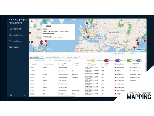Collapse the sidebar with double chevron
Image resolution: width=154 pixels, height=116 pixels.
pyautogui.click(x=25, y=95)
